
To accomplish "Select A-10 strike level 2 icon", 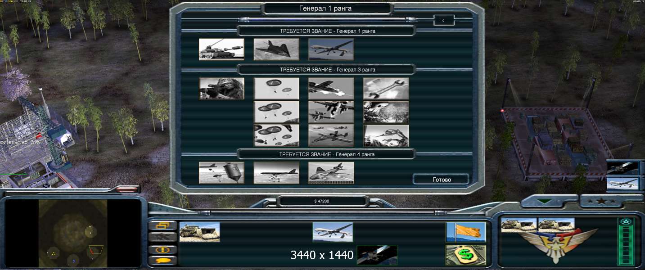I will [x=331, y=112].
